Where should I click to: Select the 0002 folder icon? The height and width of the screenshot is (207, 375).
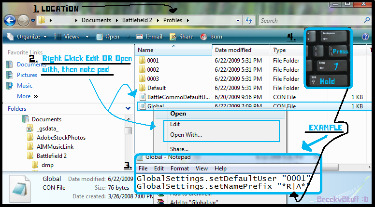(142, 69)
